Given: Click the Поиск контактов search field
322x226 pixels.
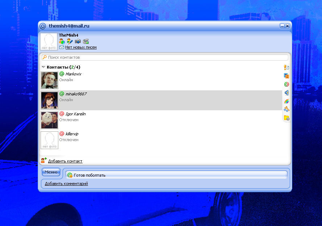Looking at the screenshot, I should pos(165,57).
